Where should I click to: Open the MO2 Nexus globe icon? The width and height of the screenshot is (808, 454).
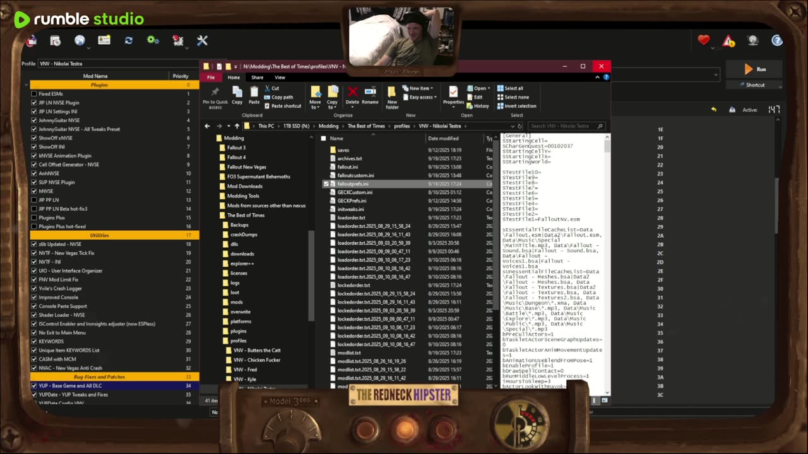pos(80,40)
